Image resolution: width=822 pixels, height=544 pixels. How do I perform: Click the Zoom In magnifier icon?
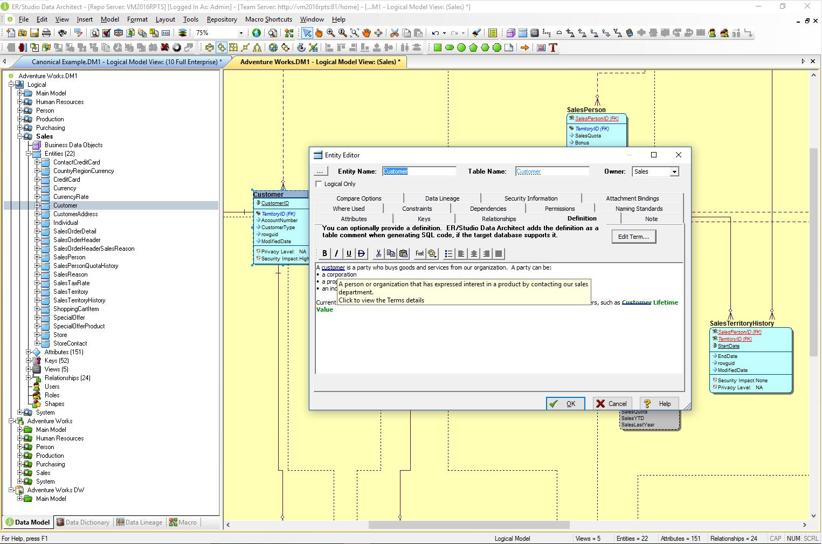click(331, 33)
